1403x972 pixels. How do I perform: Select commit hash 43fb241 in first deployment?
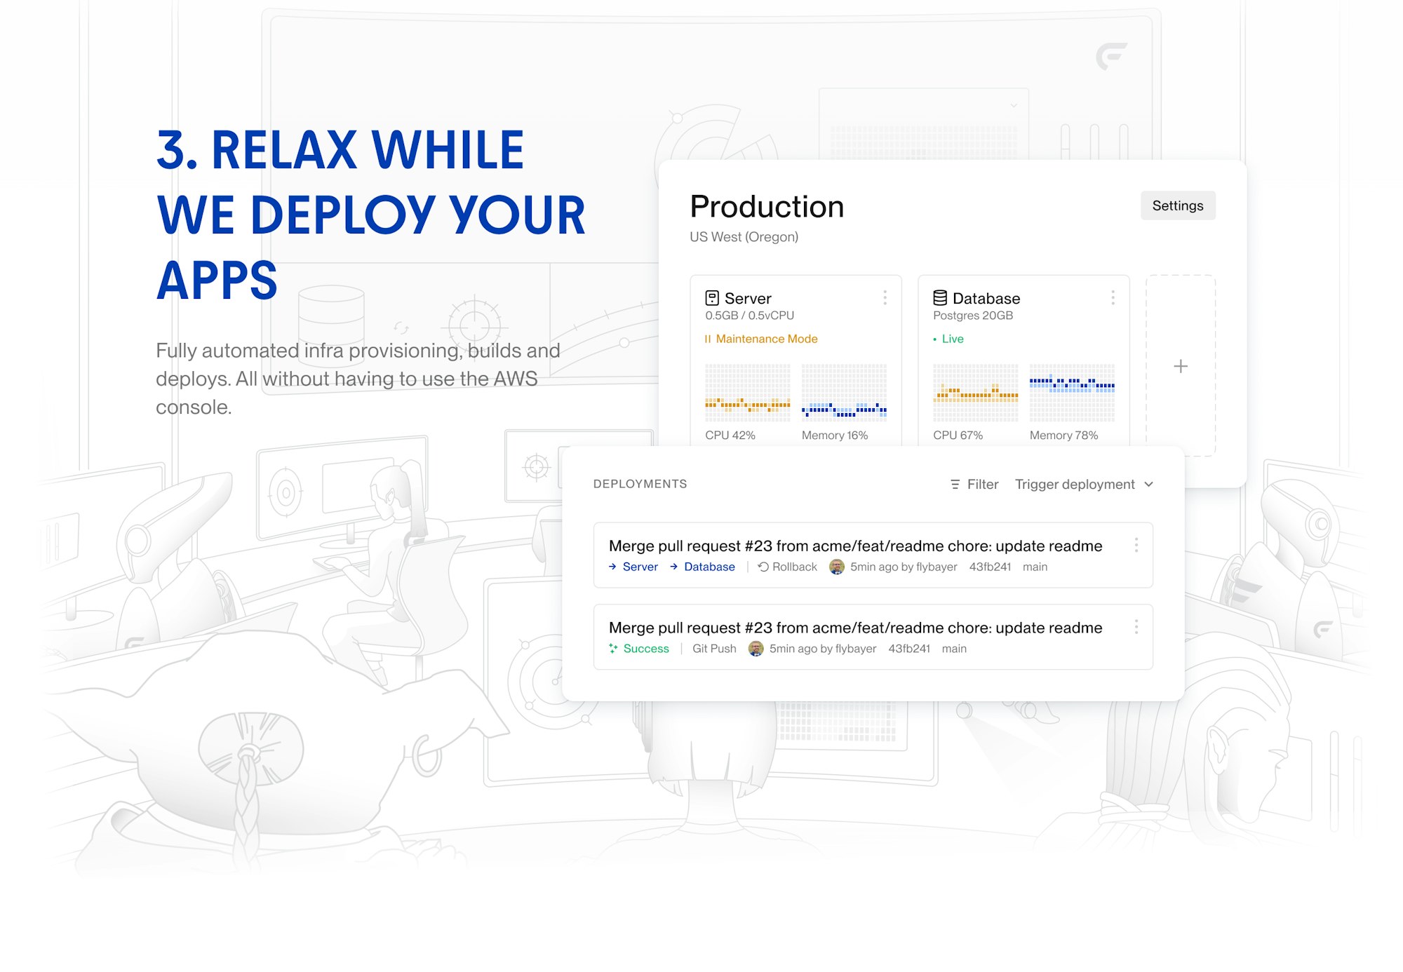coord(990,567)
